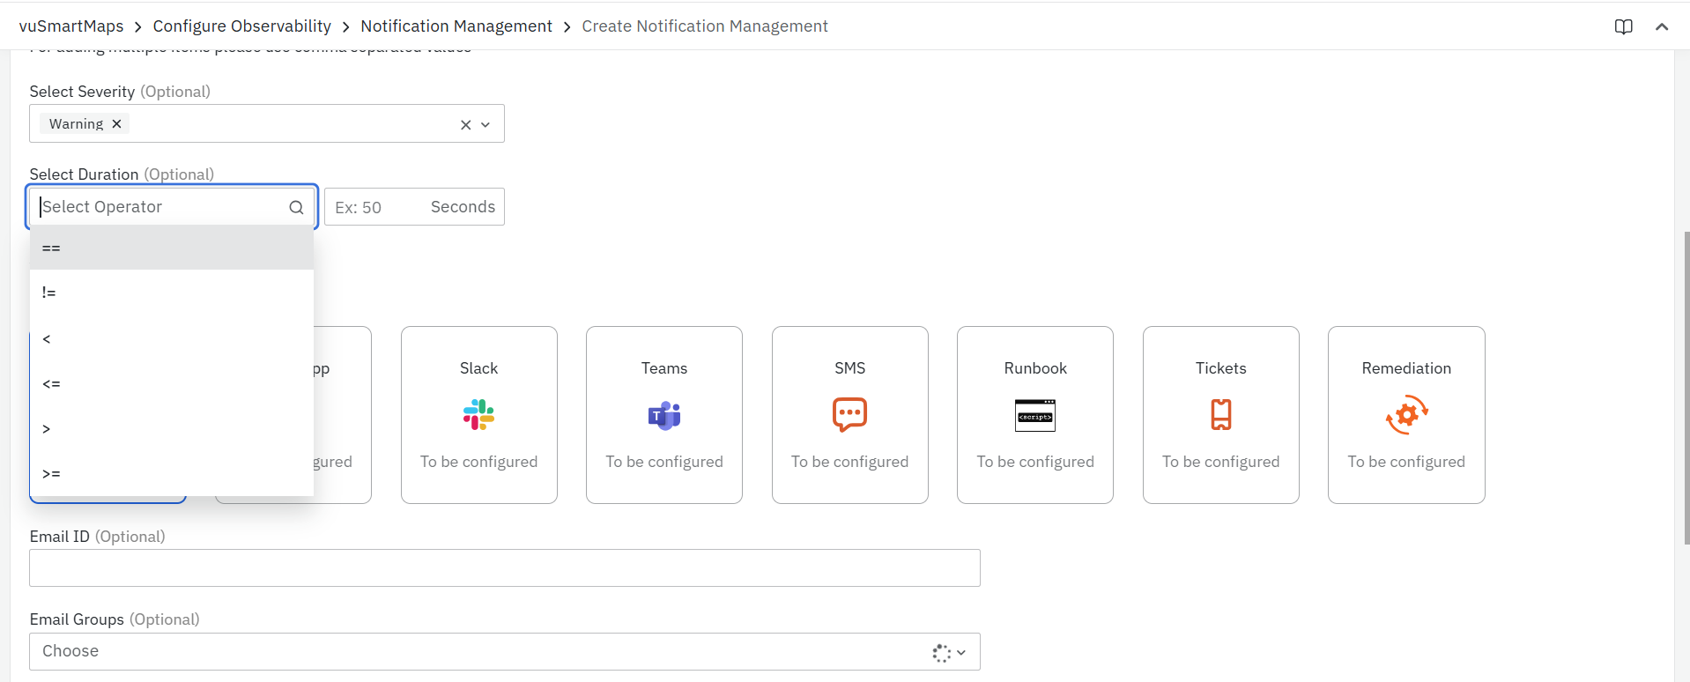The width and height of the screenshot is (1690, 682).
Task: Open the Email Groups dropdown
Action: click(x=961, y=652)
